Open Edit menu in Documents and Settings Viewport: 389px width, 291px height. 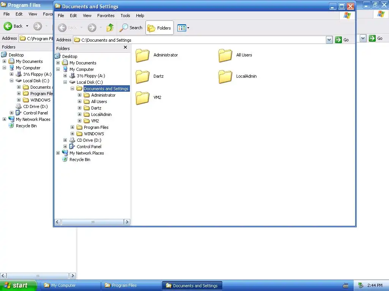(x=73, y=16)
